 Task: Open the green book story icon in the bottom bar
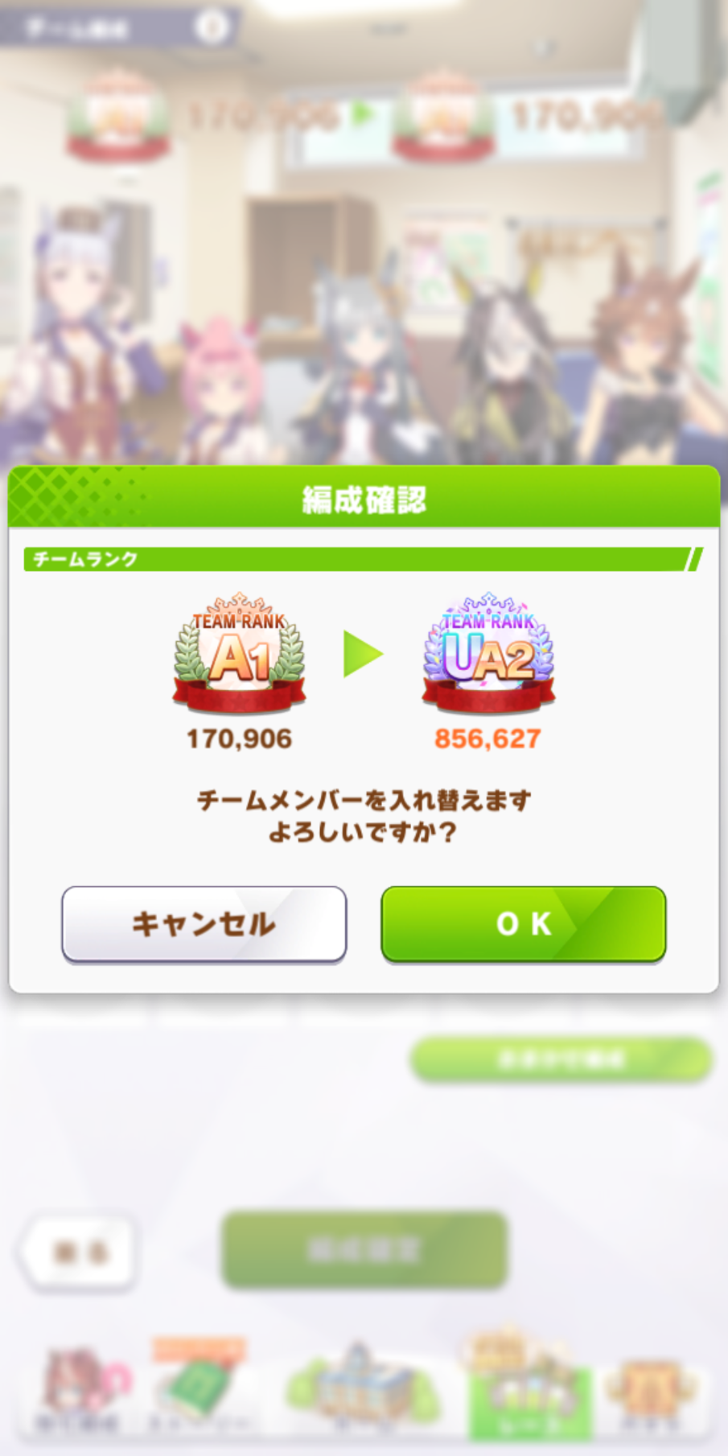(199, 1388)
